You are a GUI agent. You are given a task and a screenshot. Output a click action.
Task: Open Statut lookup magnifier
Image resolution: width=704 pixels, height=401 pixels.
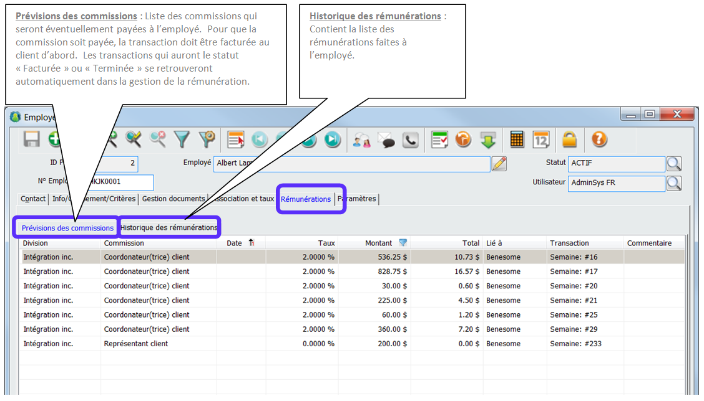(674, 164)
